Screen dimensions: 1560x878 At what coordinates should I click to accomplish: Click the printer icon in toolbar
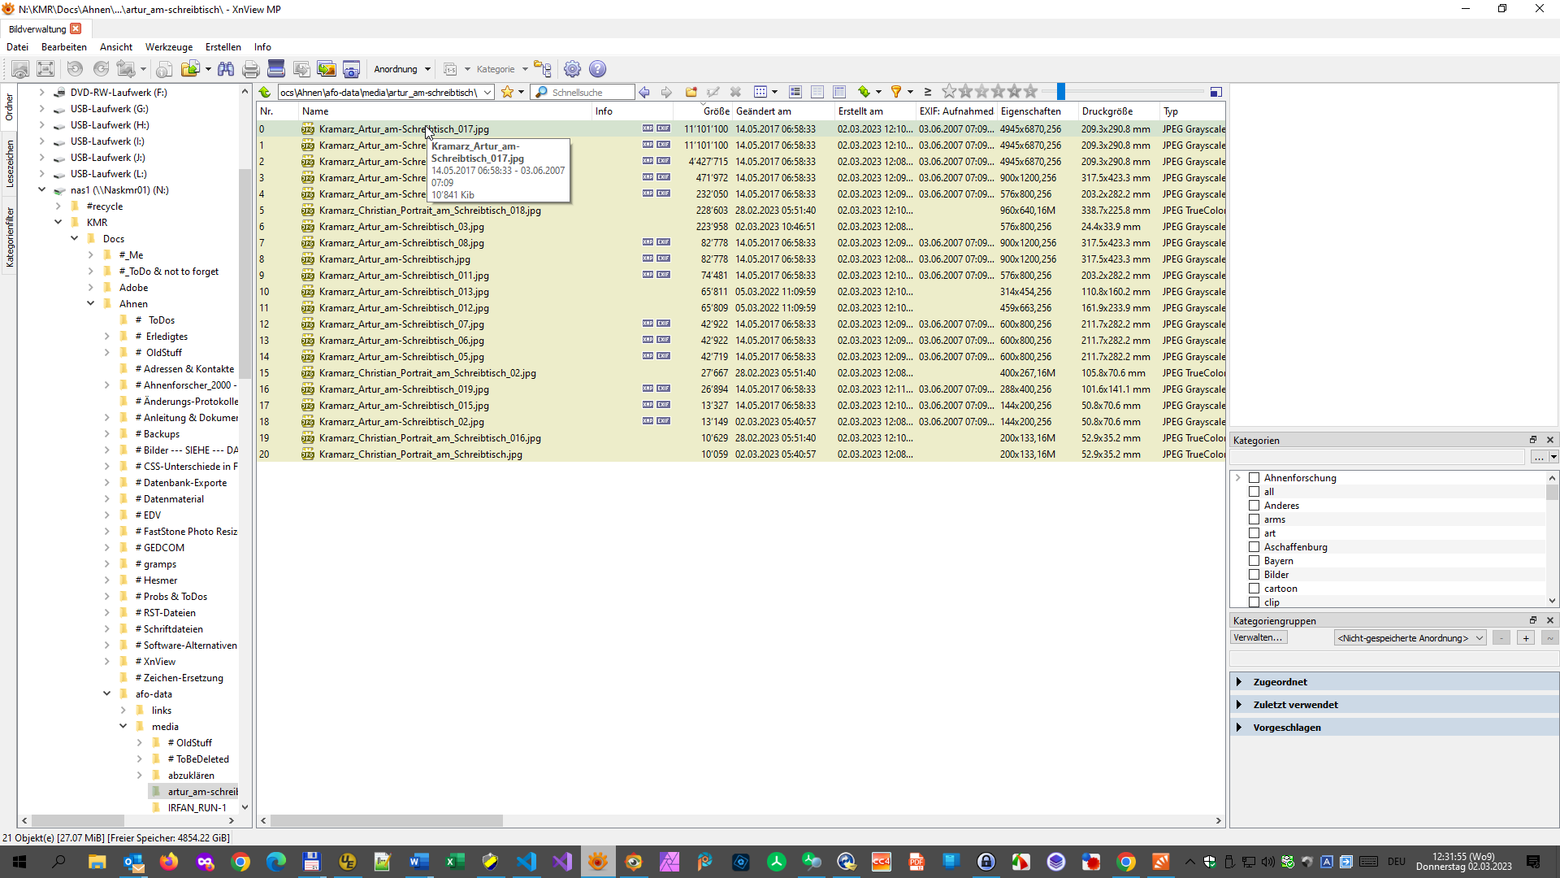pyautogui.click(x=251, y=69)
